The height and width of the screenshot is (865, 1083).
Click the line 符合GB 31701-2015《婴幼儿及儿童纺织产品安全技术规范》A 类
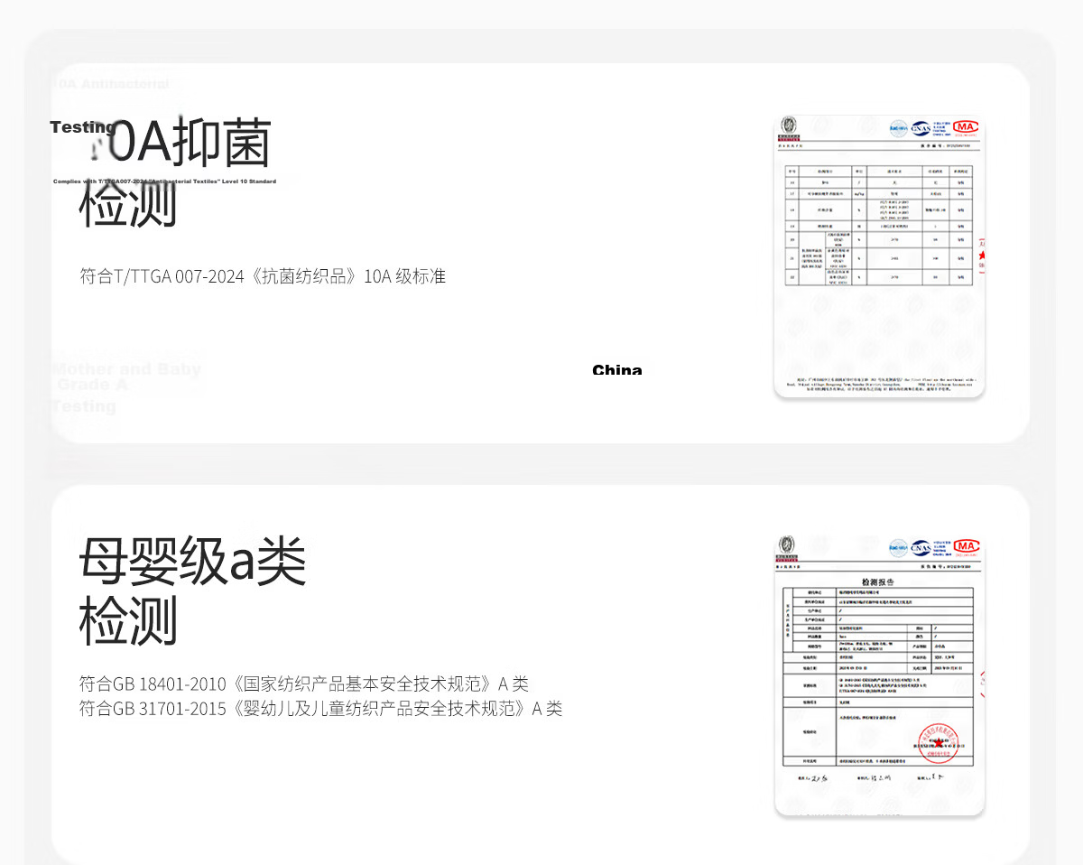[x=321, y=709]
